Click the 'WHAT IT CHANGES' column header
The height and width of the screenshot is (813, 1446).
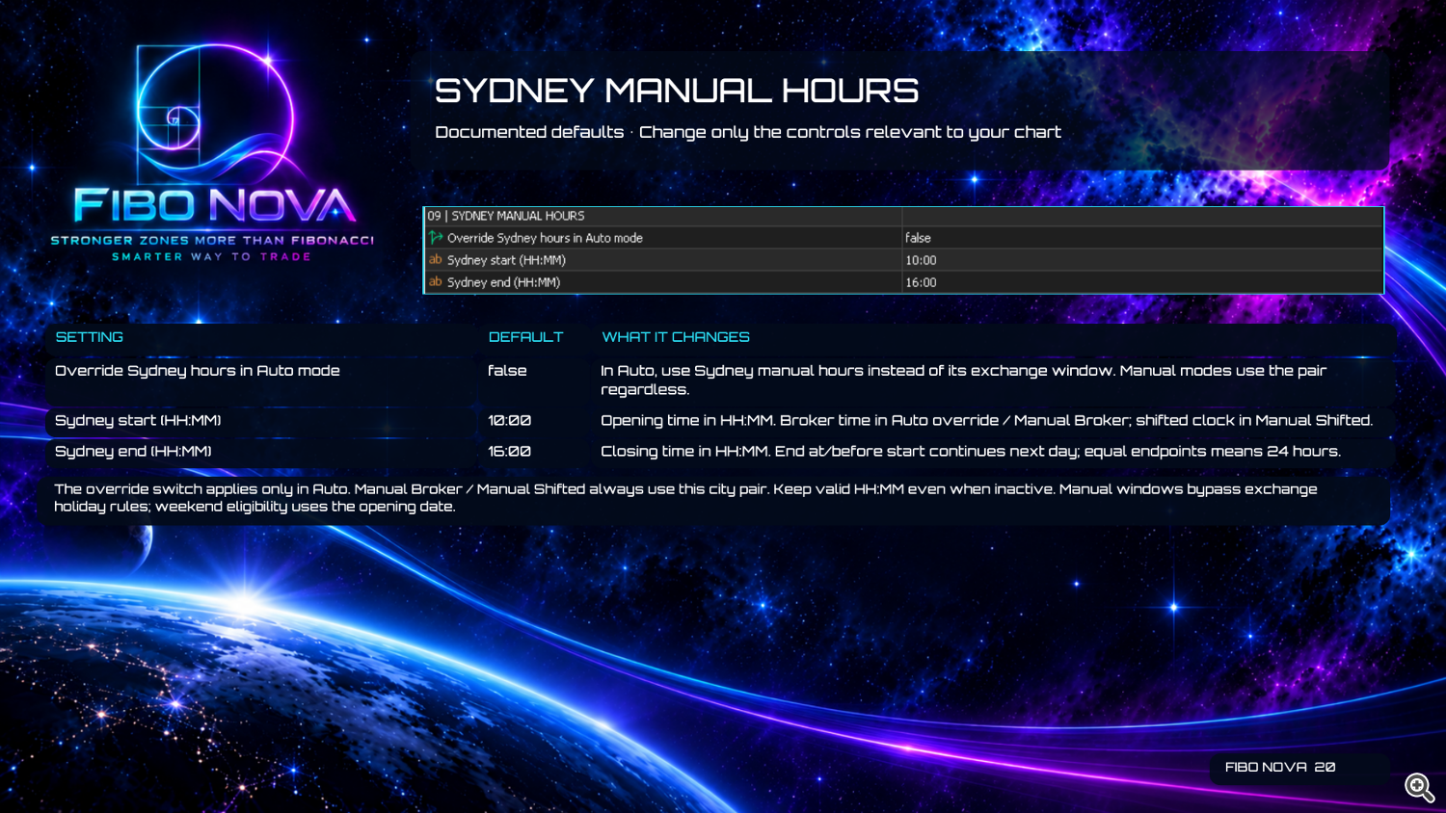click(676, 337)
